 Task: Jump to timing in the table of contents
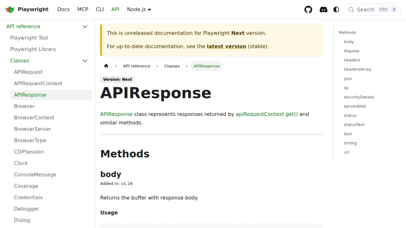350,143
